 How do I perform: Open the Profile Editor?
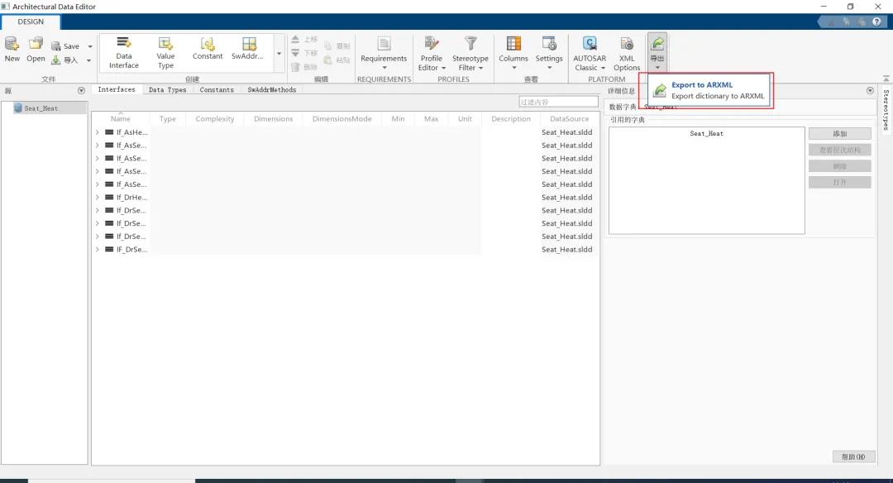click(x=432, y=53)
